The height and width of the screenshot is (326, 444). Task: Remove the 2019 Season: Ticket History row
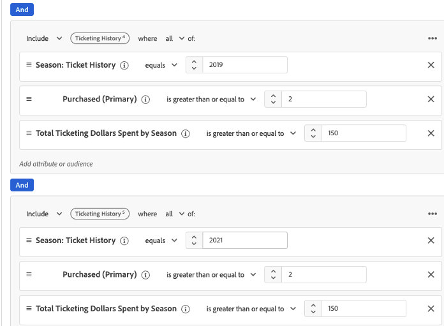coord(431,65)
